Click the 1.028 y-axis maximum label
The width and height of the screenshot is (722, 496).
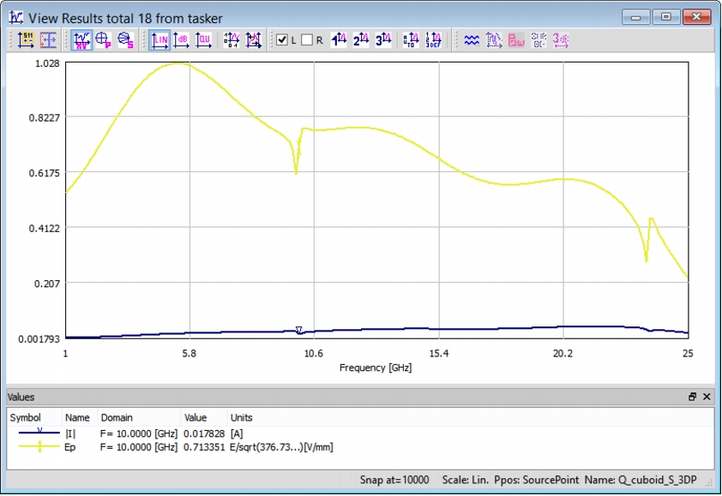coord(47,63)
